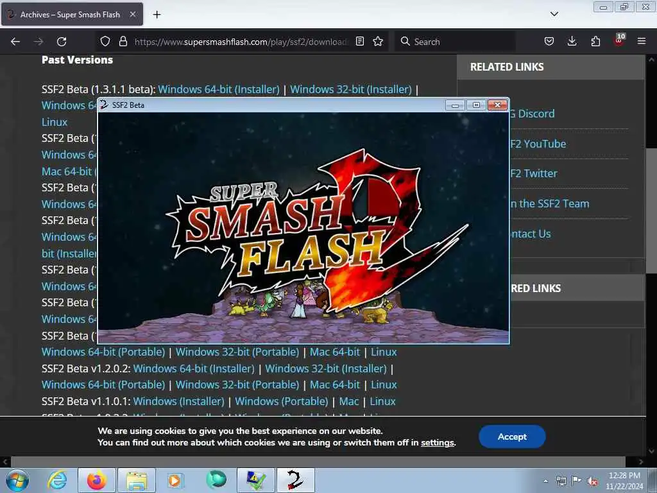Click horizontal scrollbar at page bottom
This screenshot has width=657, height=493.
point(318,462)
